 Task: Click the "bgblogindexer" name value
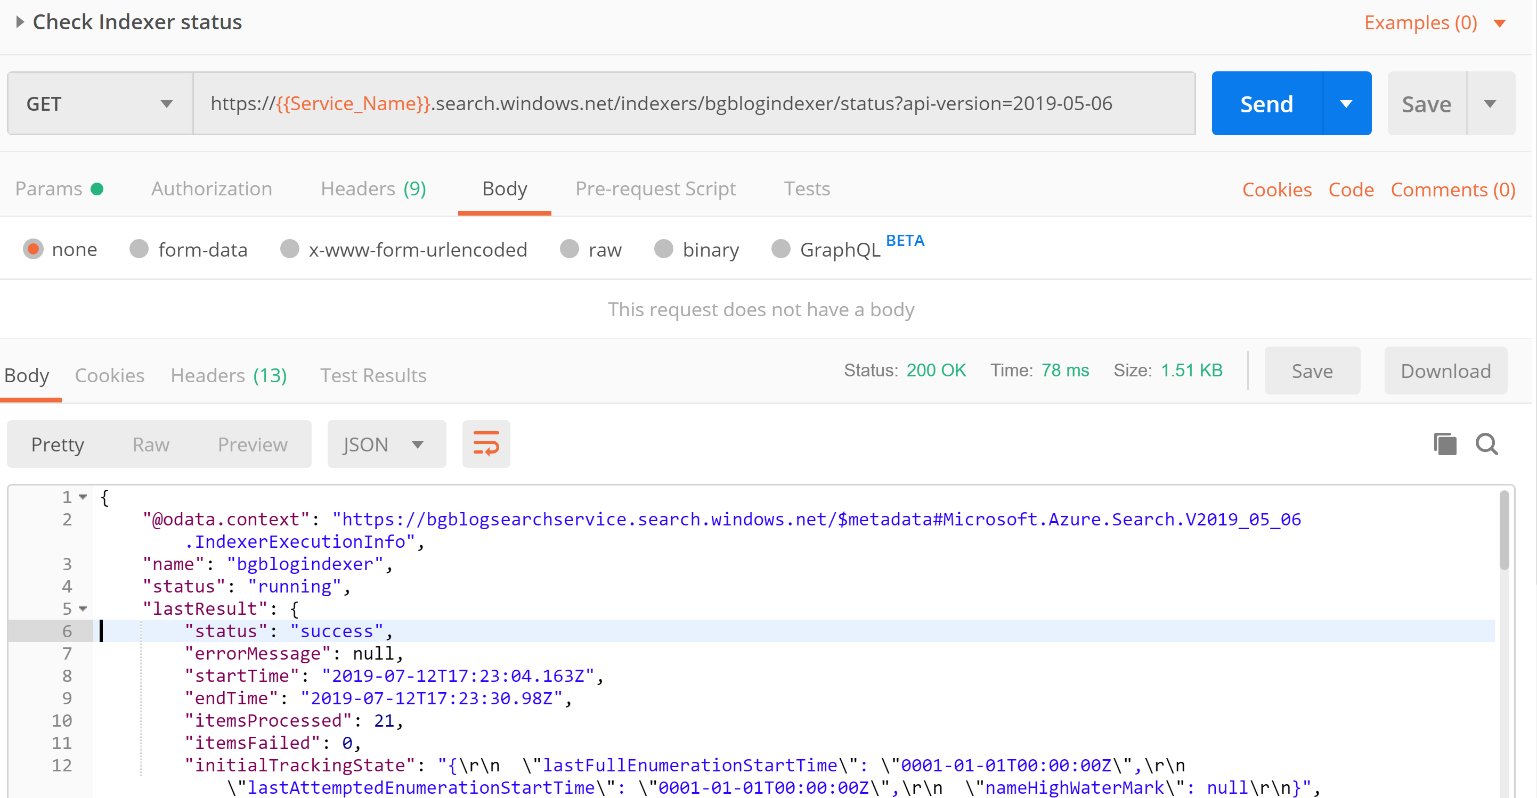coord(305,564)
